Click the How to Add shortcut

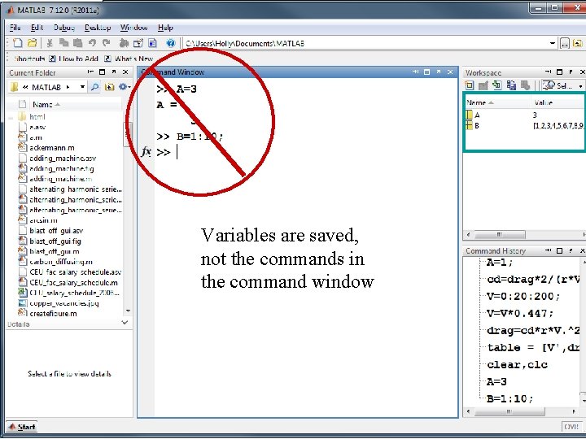point(74,59)
